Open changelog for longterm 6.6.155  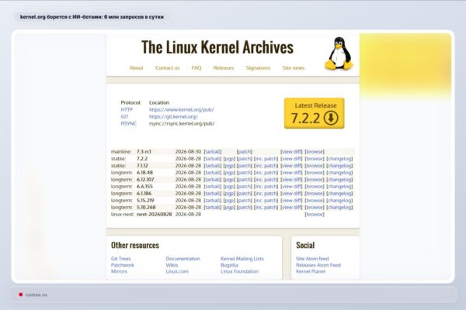(x=339, y=186)
